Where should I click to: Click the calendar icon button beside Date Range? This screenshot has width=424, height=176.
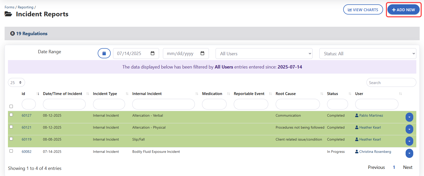point(104,53)
